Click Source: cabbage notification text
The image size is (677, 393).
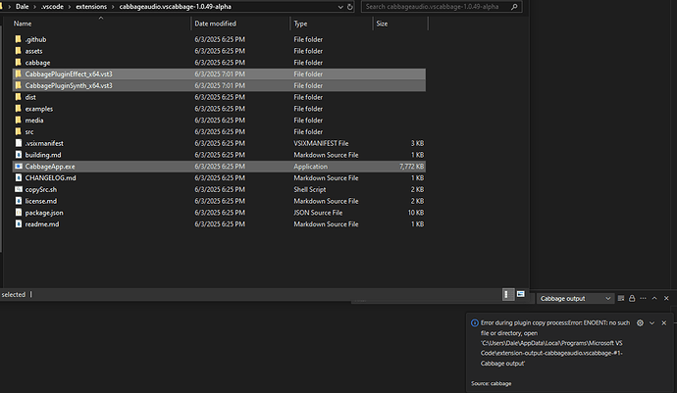click(492, 383)
